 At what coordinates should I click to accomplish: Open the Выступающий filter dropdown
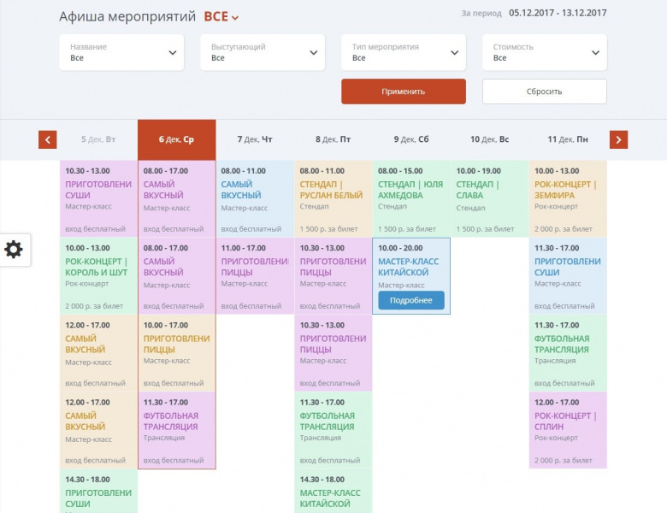tap(263, 53)
